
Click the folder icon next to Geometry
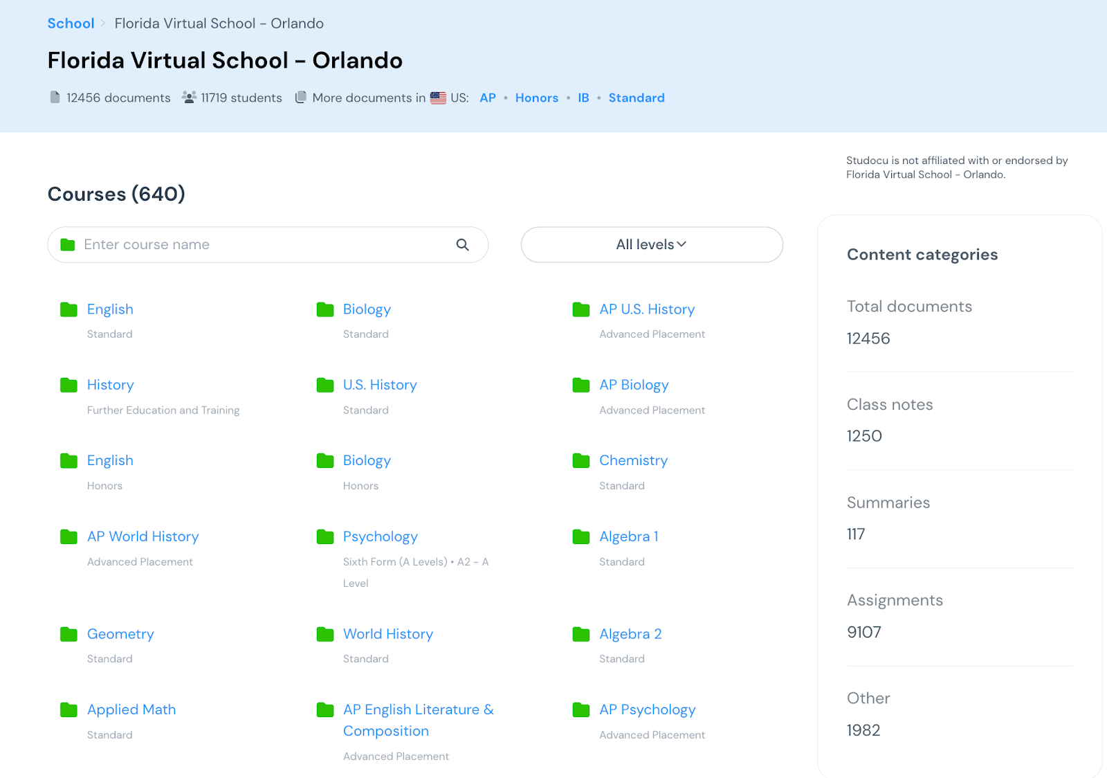(x=68, y=634)
